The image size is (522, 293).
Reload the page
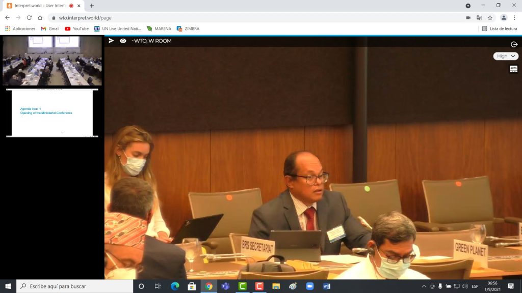29,17
